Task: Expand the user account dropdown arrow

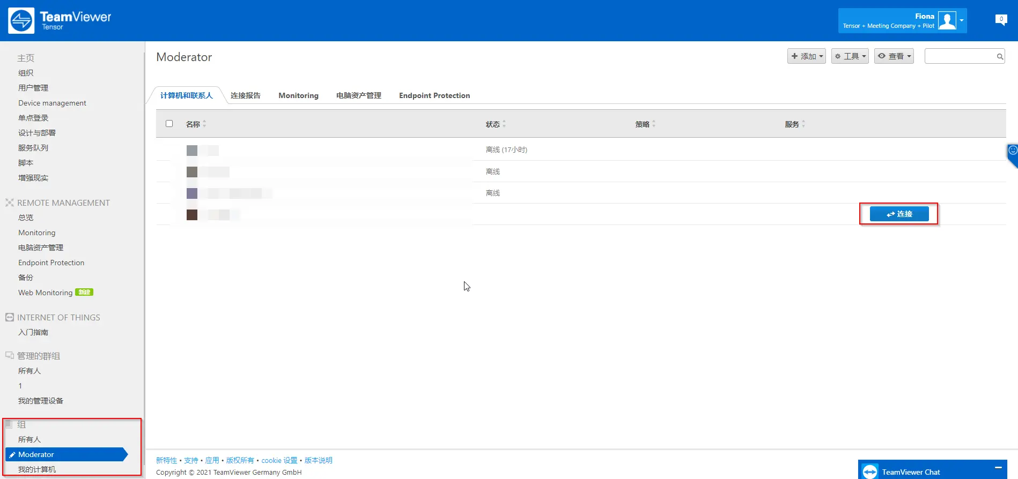Action: [962, 21]
